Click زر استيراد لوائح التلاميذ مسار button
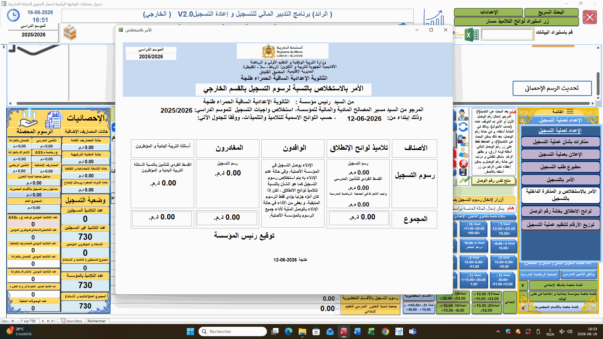 tap(517, 21)
